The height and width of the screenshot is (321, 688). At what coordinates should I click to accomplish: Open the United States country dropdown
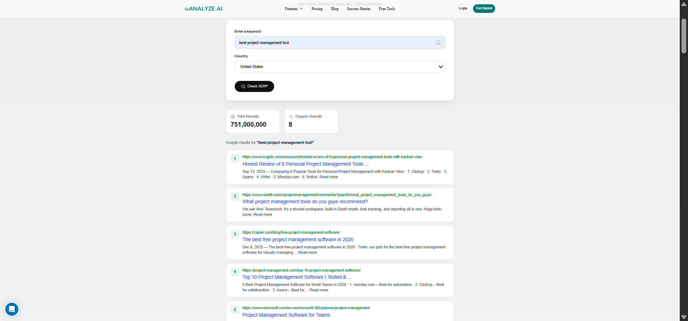340,67
